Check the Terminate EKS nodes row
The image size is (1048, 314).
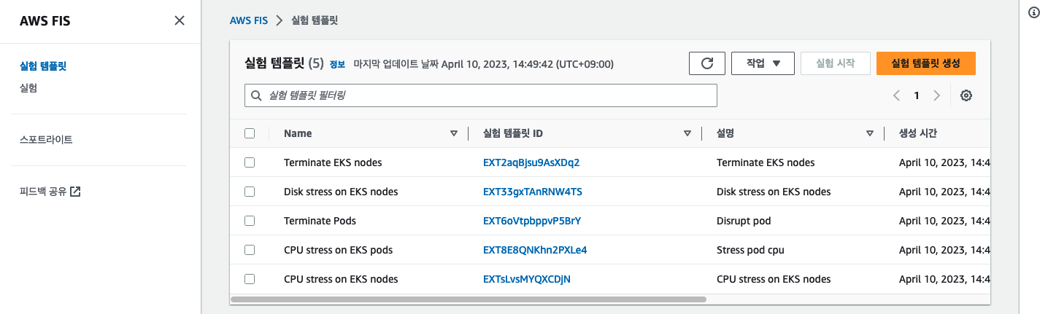point(250,162)
